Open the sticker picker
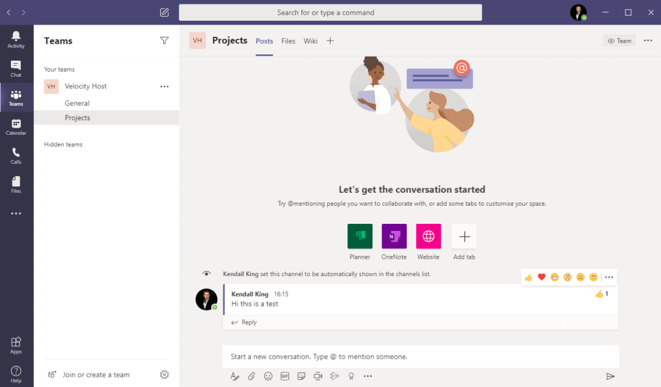The width and height of the screenshot is (661, 387). pyautogui.click(x=301, y=377)
